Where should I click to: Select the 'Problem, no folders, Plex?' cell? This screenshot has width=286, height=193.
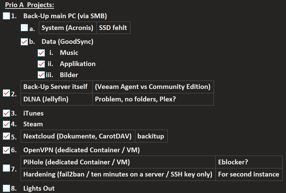click(x=153, y=99)
